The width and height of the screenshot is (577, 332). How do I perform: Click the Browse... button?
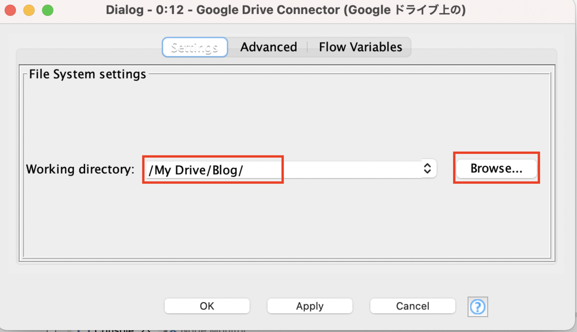point(496,169)
